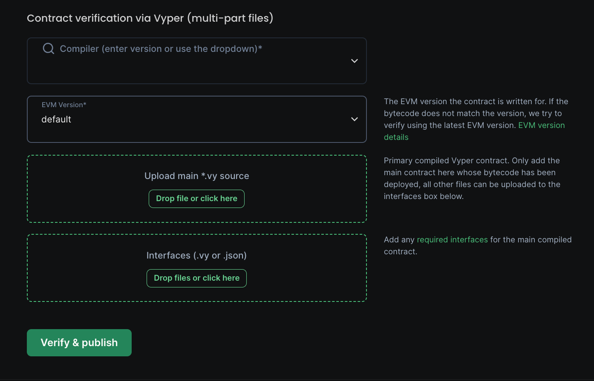The width and height of the screenshot is (594, 381).
Task: Open the EVM Version dropdown chevron
Action: [355, 119]
